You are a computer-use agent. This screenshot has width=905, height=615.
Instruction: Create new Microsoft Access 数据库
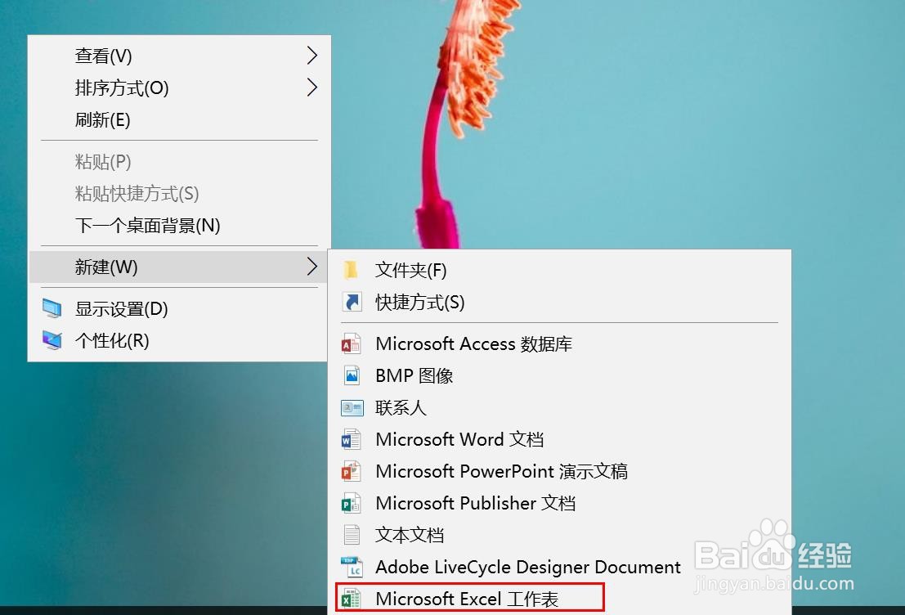pyautogui.click(x=559, y=344)
